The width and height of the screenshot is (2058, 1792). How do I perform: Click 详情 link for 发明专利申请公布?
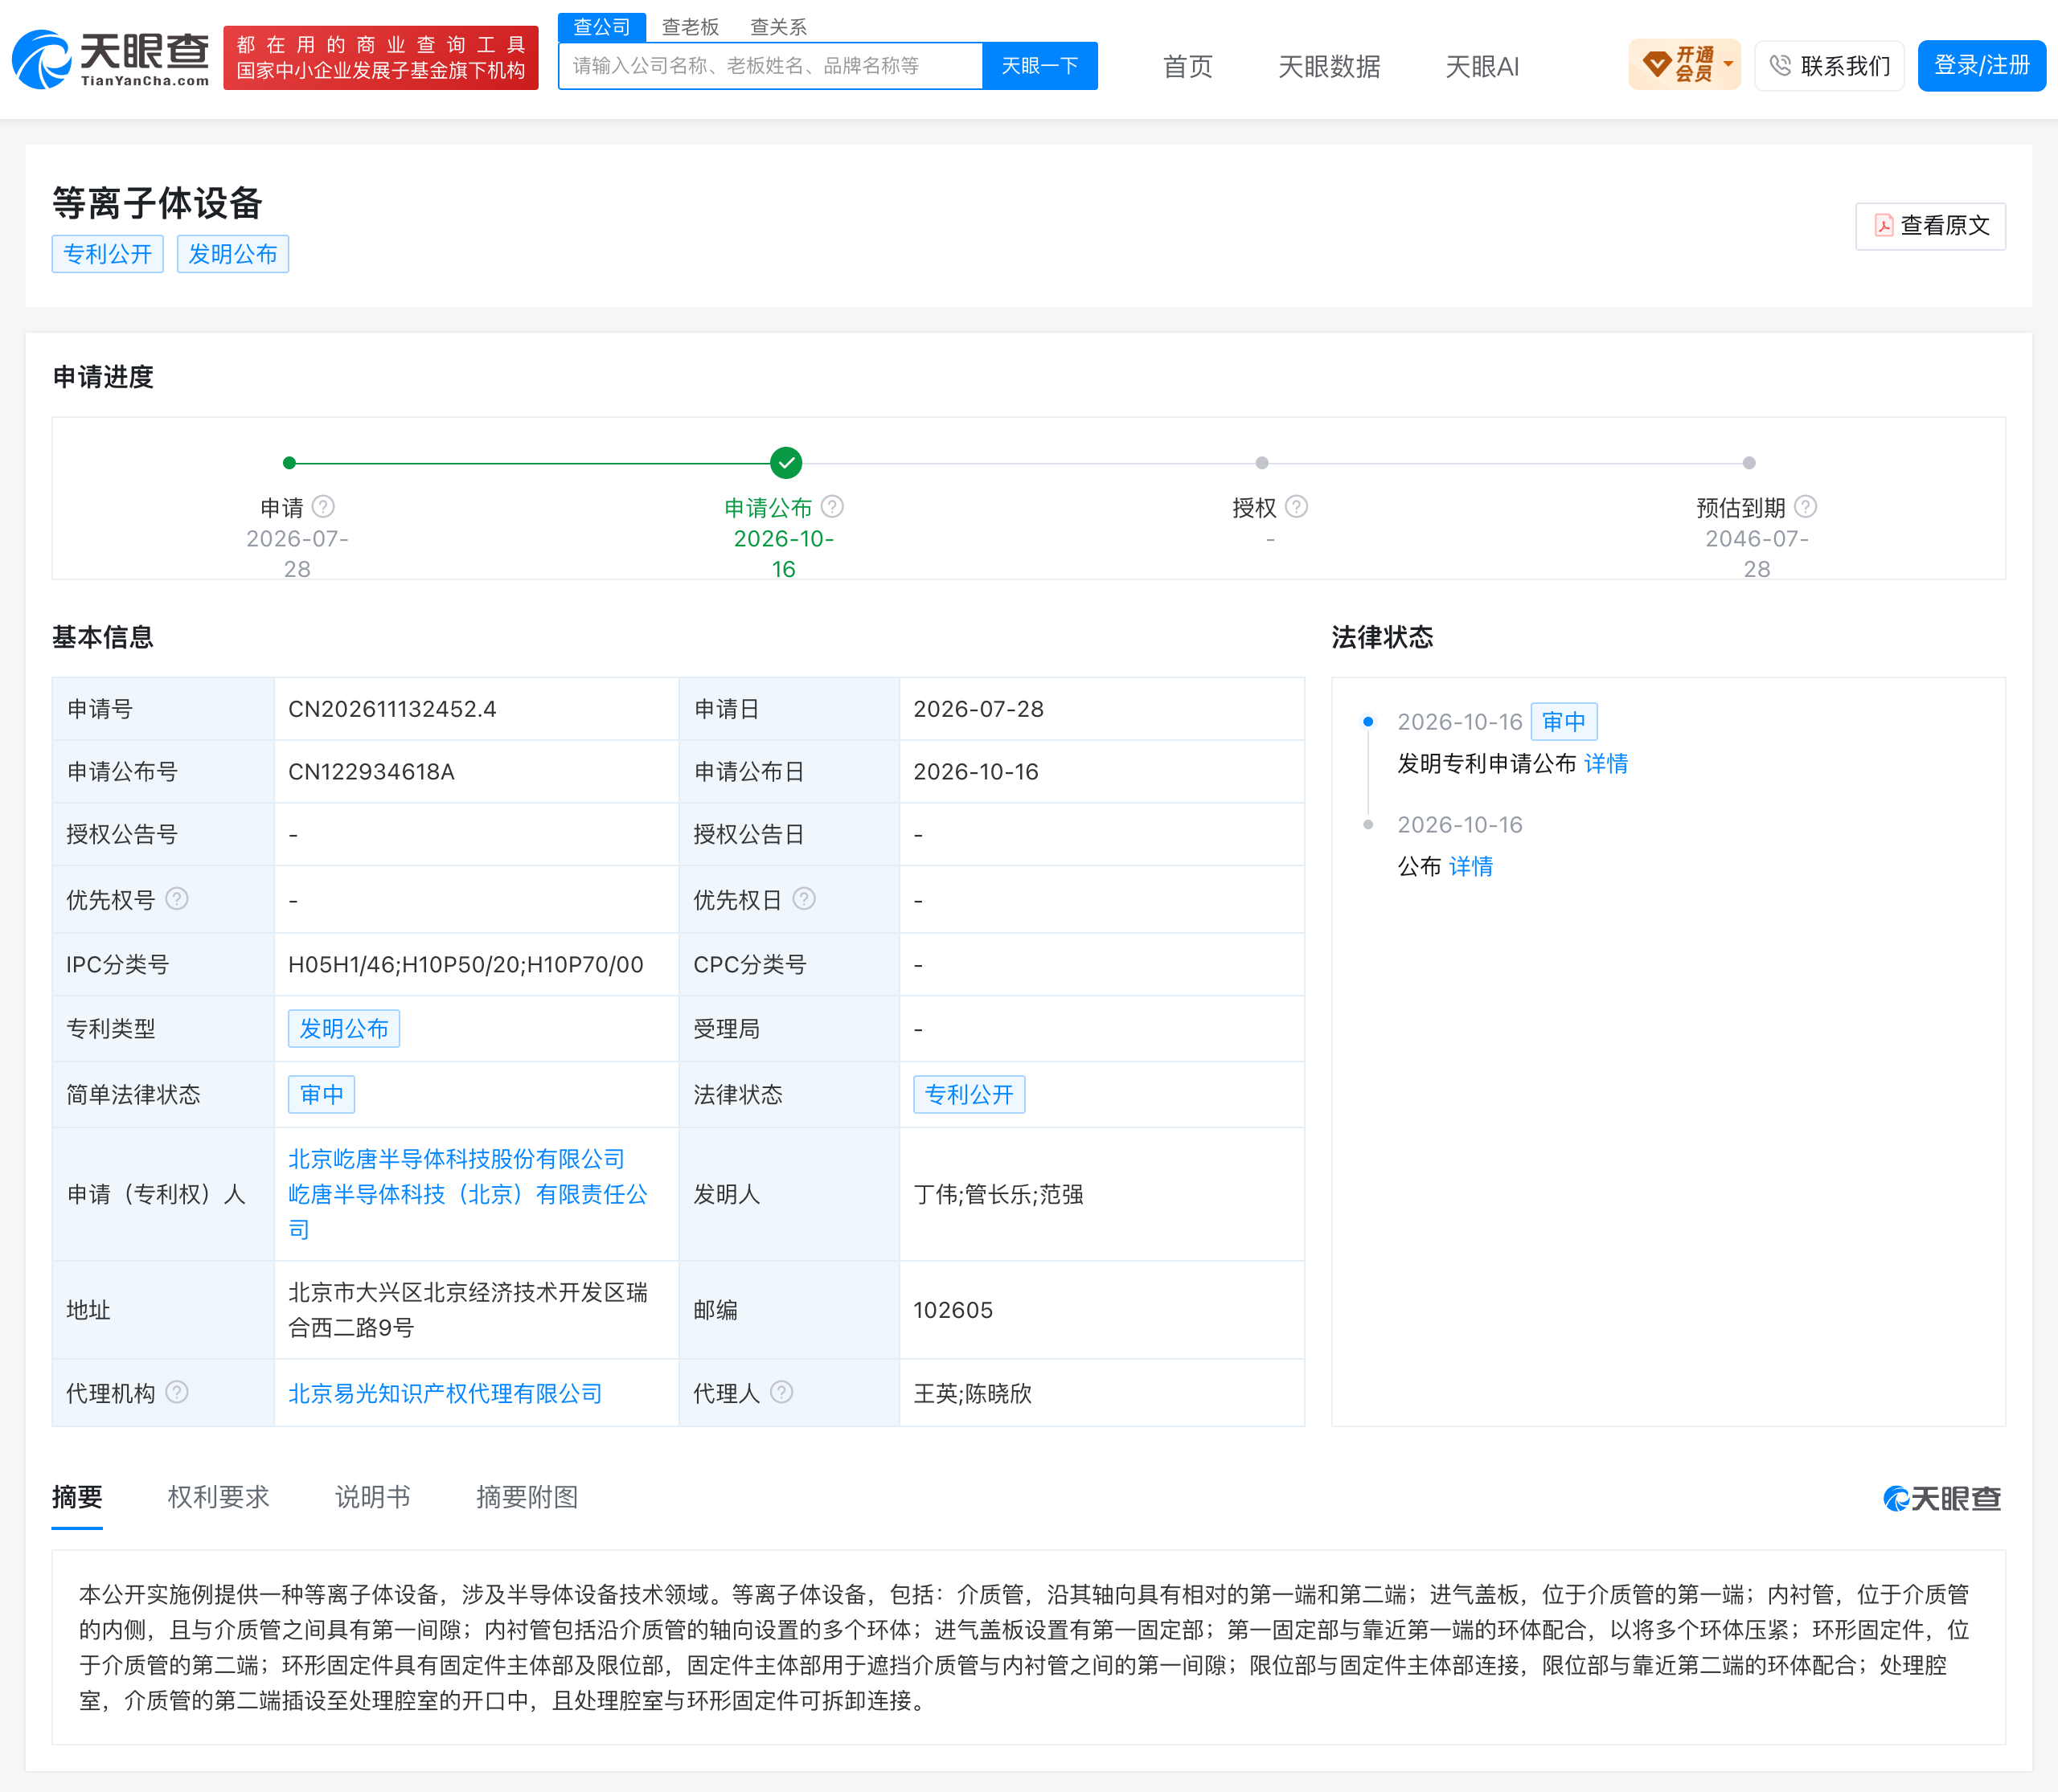(1607, 764)
